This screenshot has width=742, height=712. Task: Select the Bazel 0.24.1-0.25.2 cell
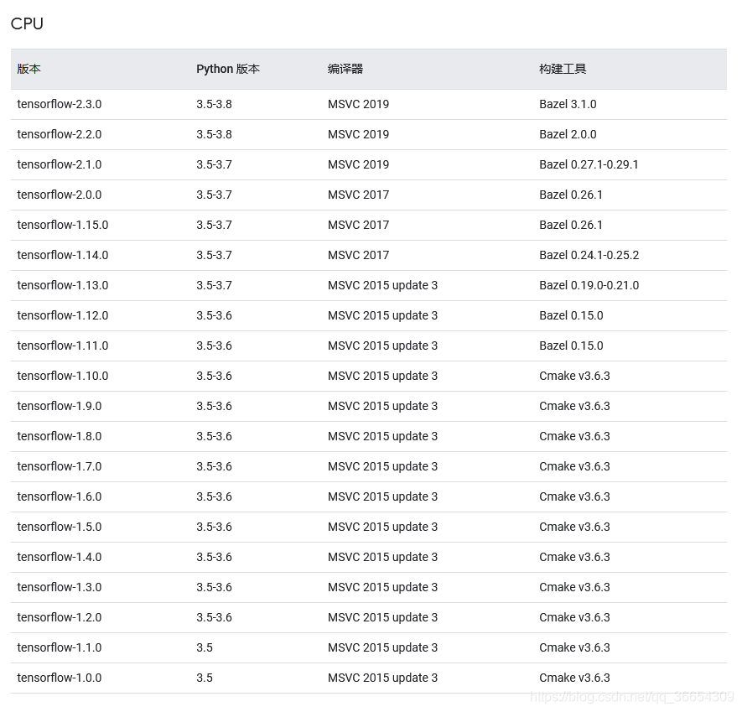tap(589, 255)
